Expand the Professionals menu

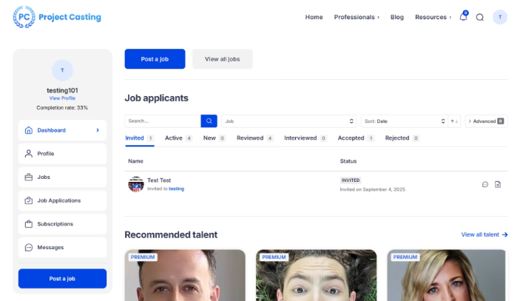(x=357, y=17)
